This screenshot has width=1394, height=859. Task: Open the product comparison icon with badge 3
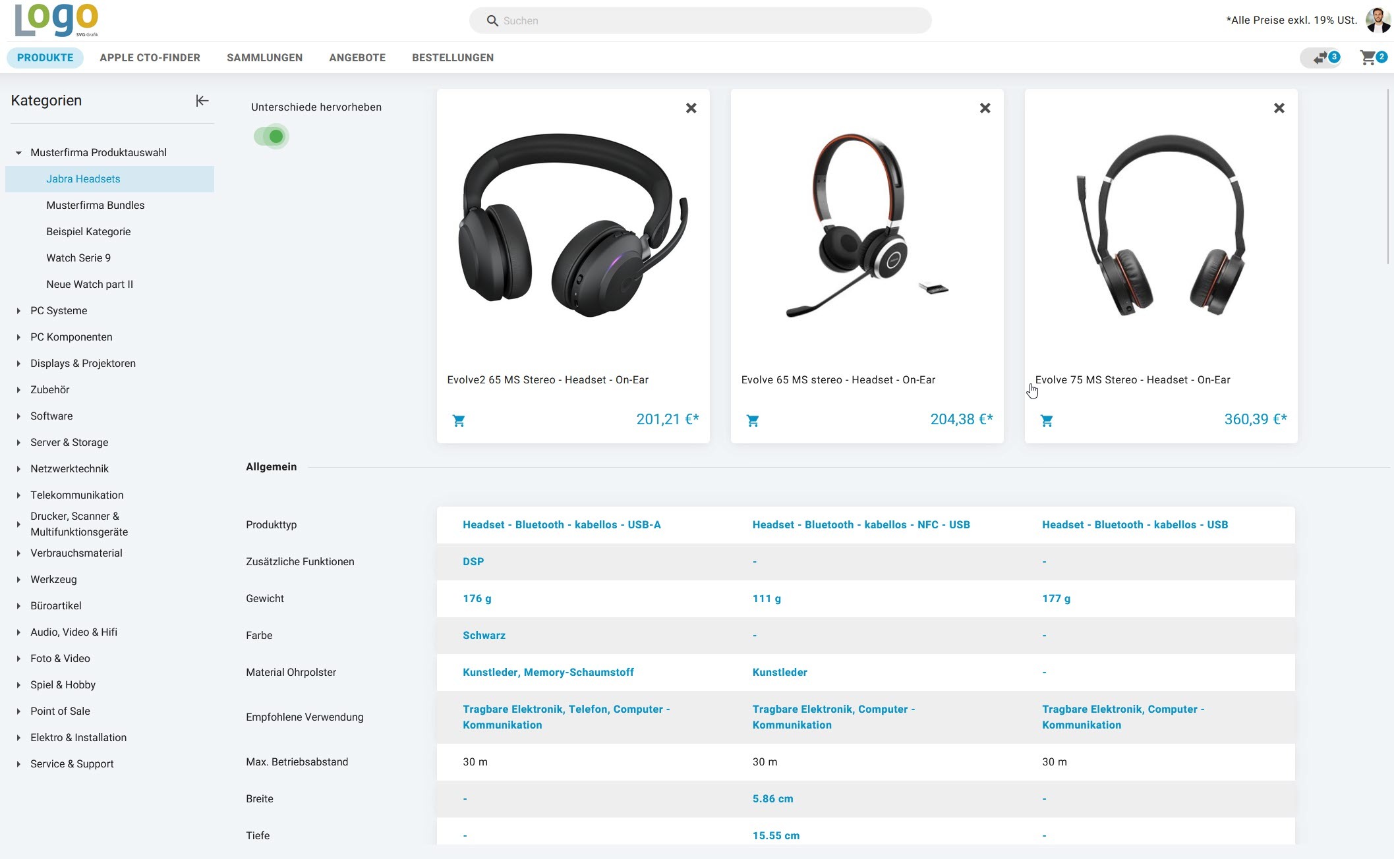click(1321, 58)
